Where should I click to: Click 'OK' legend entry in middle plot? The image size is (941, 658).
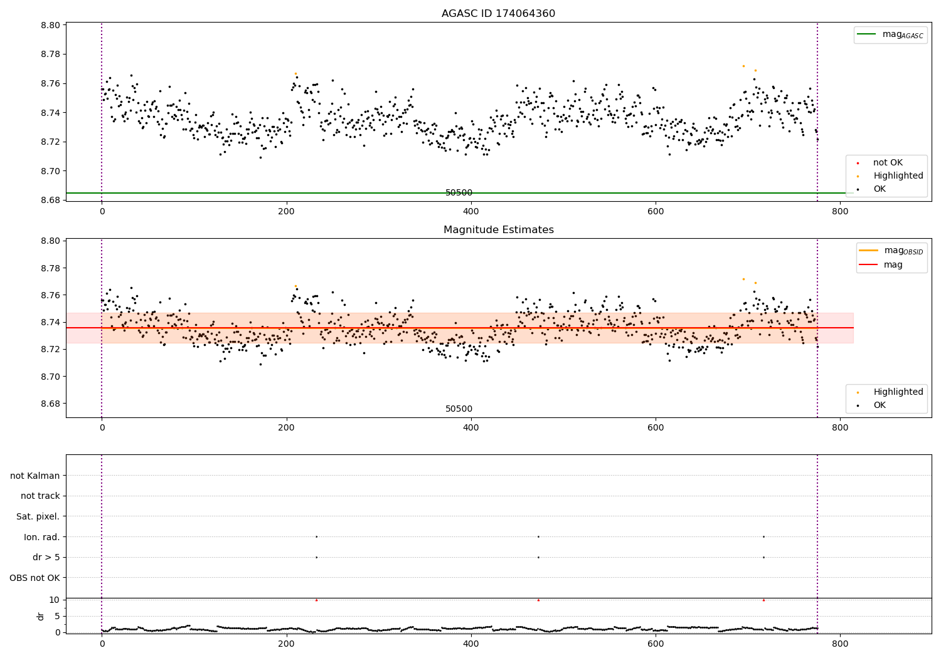point(880,405)
